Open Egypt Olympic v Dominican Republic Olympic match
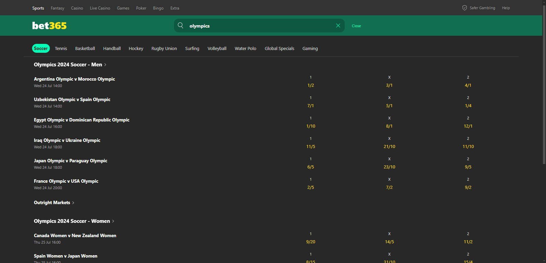546x263 pixels. tap(82, 120)
